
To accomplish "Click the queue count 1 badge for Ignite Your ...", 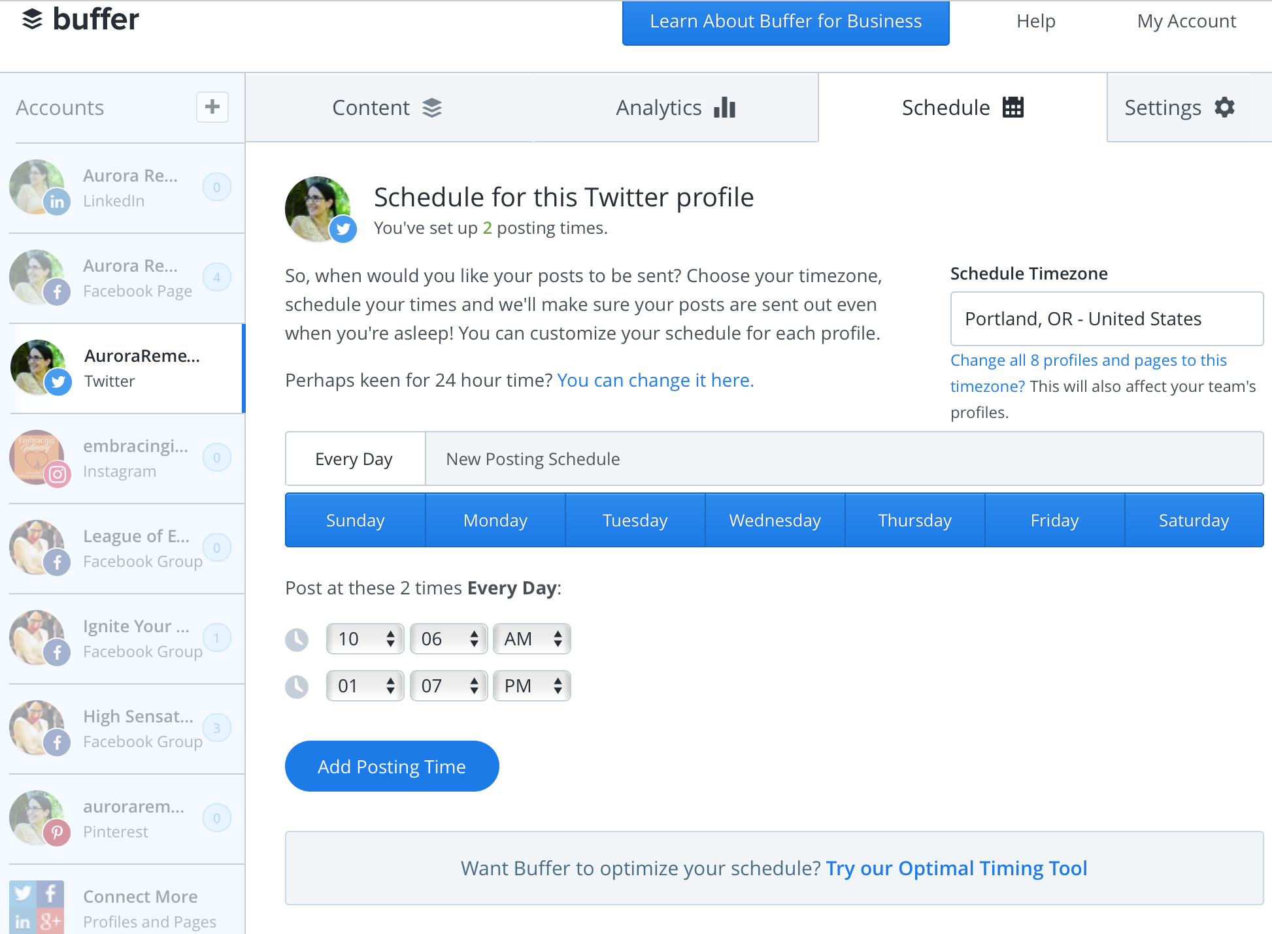I will [217, 638].
